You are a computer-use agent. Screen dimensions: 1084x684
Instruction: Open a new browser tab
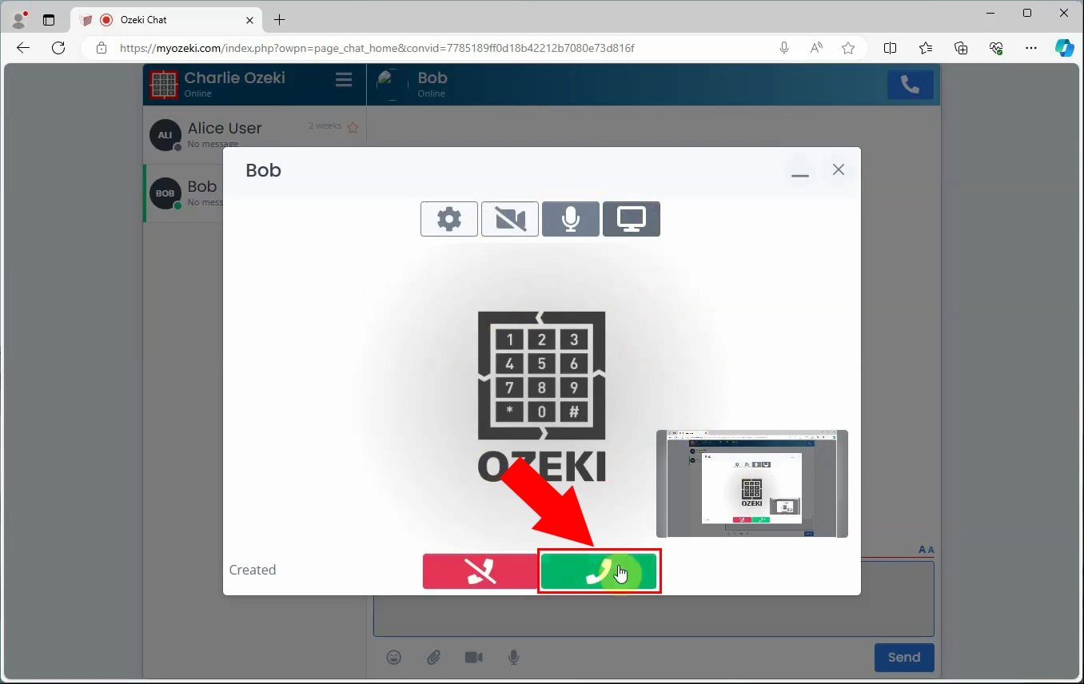coord(279,20)
